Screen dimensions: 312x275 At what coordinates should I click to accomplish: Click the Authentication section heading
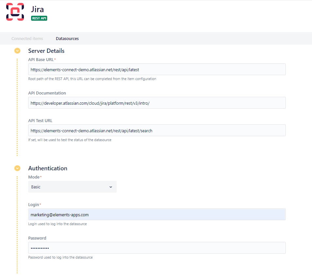coord(48,168)
